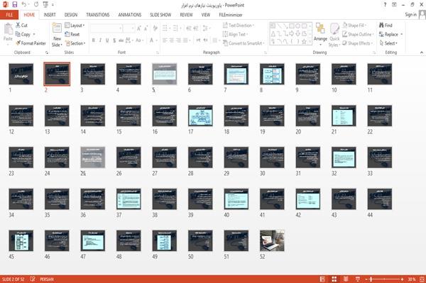Click the Format Painter tool
The width and height of the screenshot is (426, 283).
(x=31, y=43)
